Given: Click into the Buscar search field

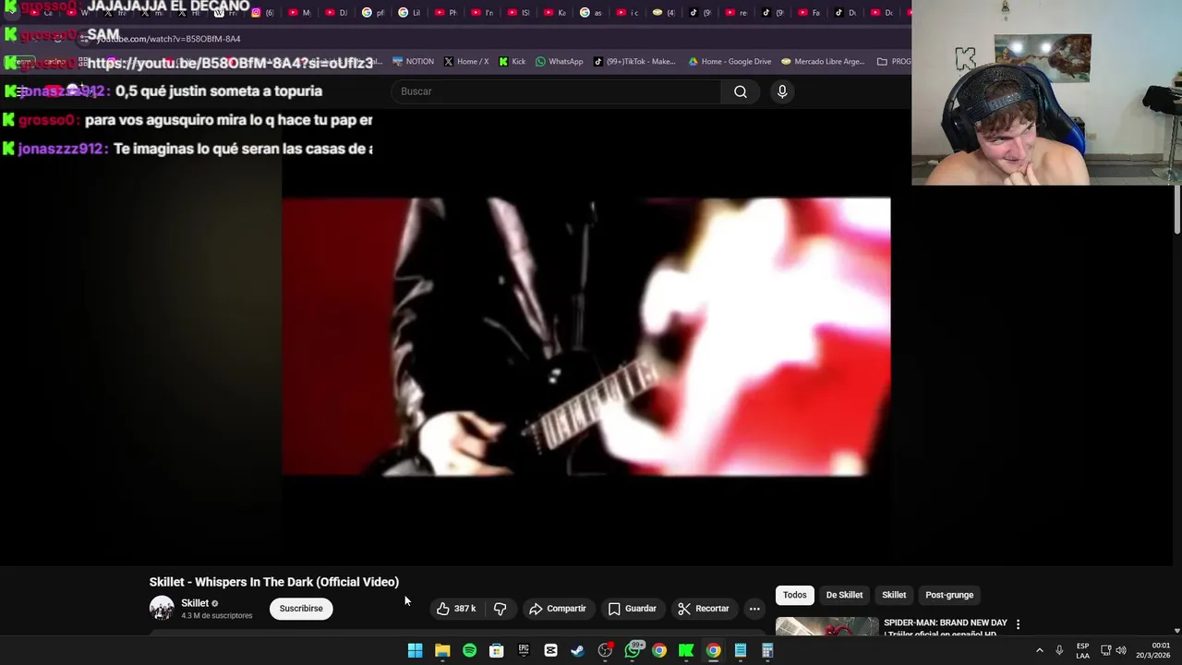Looking at the screenshot, I should (557, 91).
